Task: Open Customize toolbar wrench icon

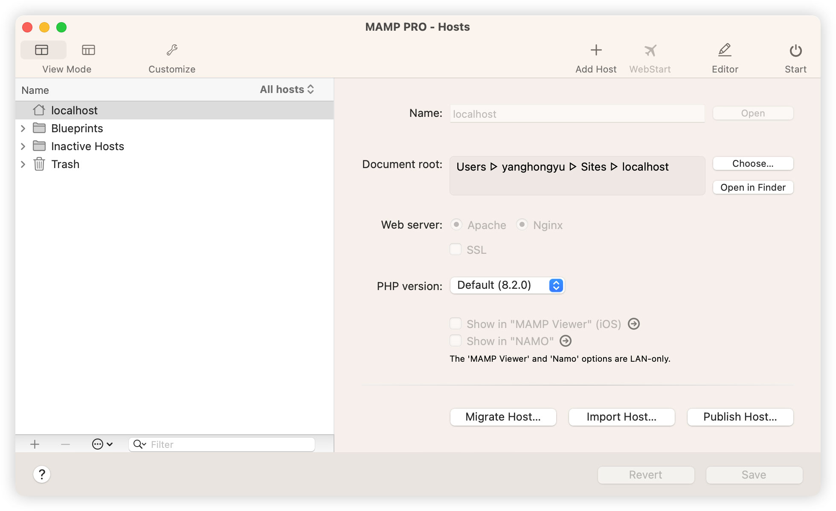Action: (x=172, y=50)
